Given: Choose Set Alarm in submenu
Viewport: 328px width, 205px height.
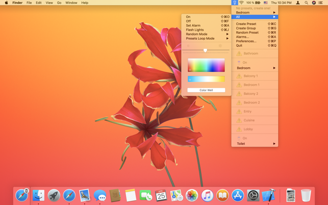Looking at the screenshot, I should (x=206, y=25).
